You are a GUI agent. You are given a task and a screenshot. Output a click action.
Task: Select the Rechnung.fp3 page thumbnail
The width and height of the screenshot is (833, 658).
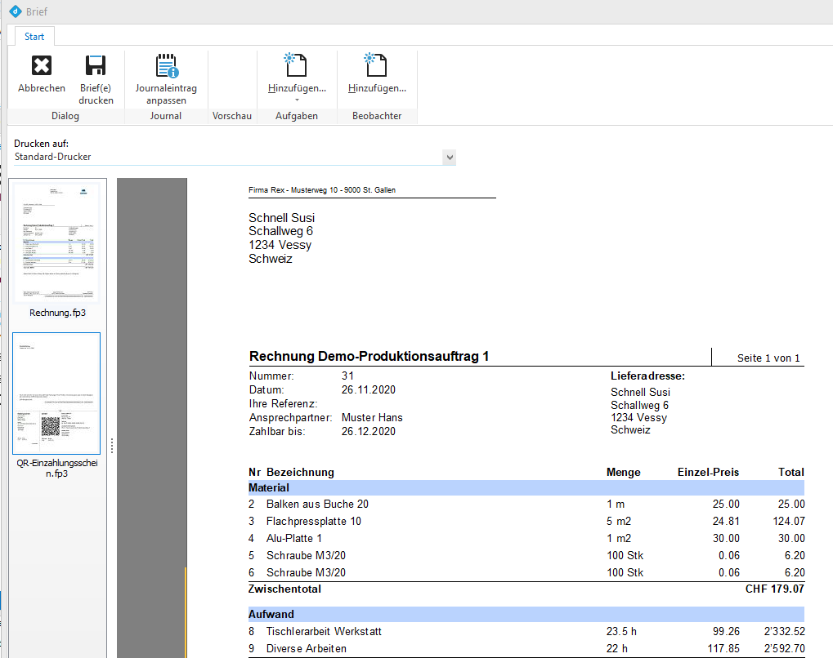(56, 242)
